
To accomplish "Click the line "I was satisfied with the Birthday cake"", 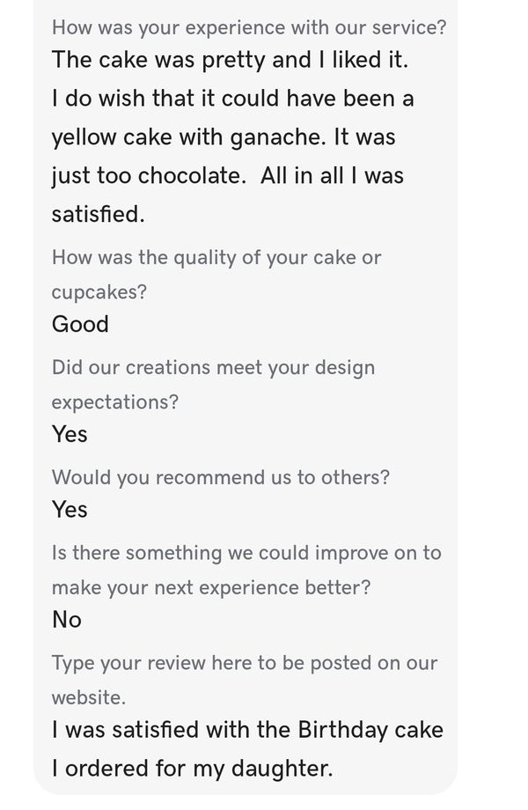I will coord(247,730).
